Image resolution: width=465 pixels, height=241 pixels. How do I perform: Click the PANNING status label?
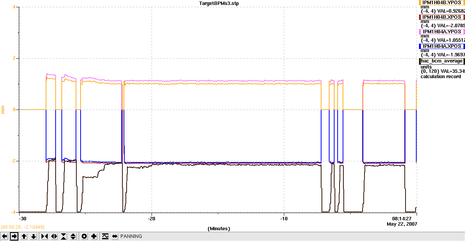[x=131, y=236]
